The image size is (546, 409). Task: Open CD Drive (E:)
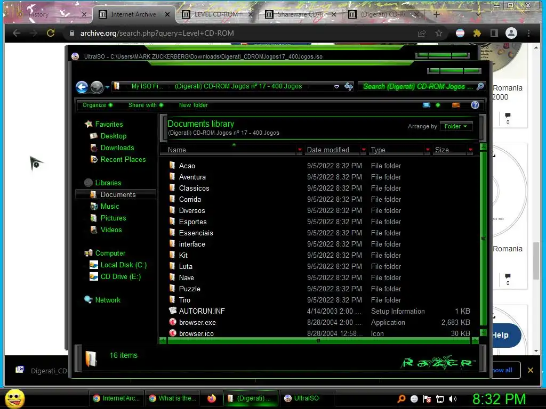121,277
